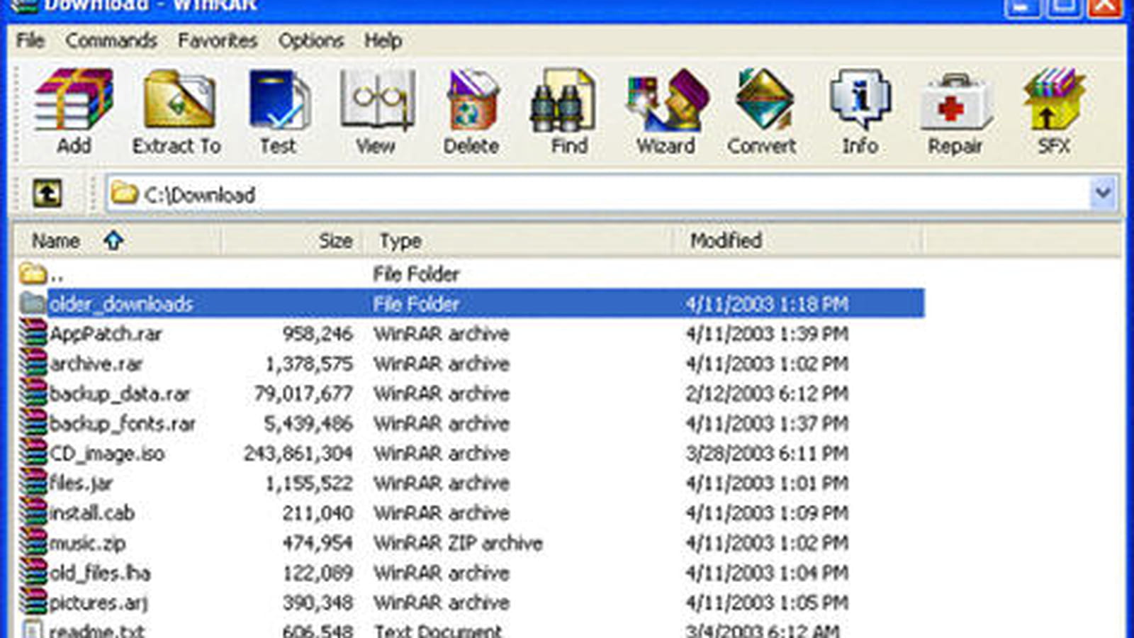Open the Help menu
This screenshot has height=638, width=1134.
pos(383,40)
